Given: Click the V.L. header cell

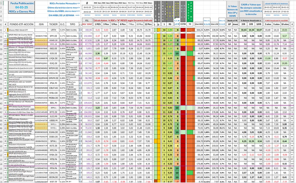Looking at the screenshot, I should [x=87, y=20].
